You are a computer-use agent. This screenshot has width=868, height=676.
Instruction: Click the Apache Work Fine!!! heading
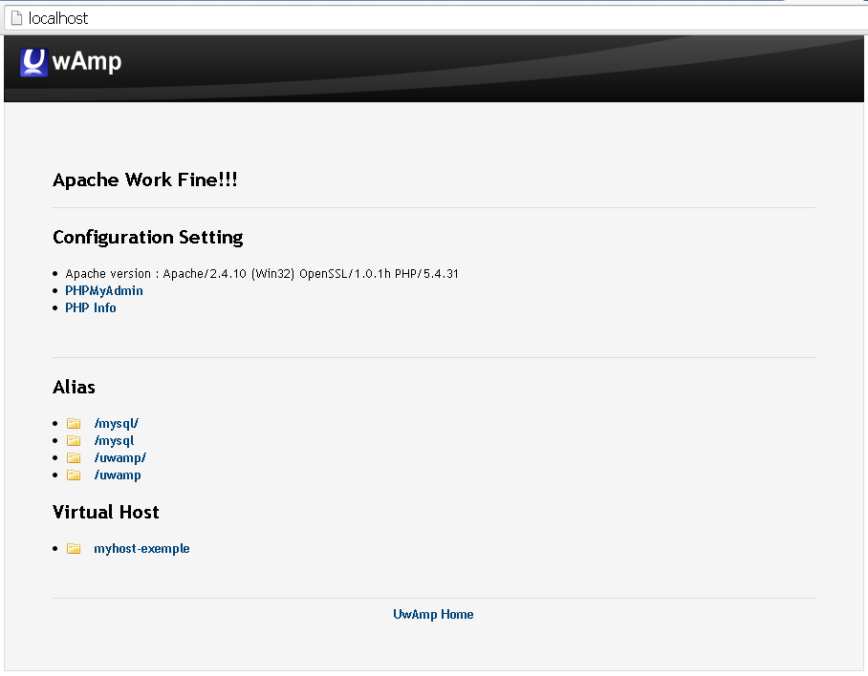[x=145, y=180]
